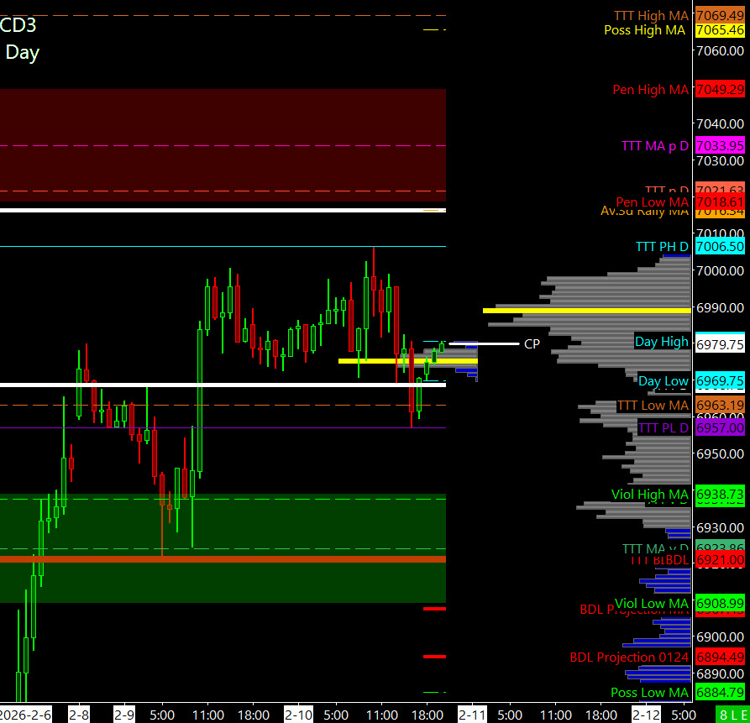Viewport: 750px width, 723px height.
Task: Select the yellow point-of-control bar near 6990
Action: click(588, 311)
